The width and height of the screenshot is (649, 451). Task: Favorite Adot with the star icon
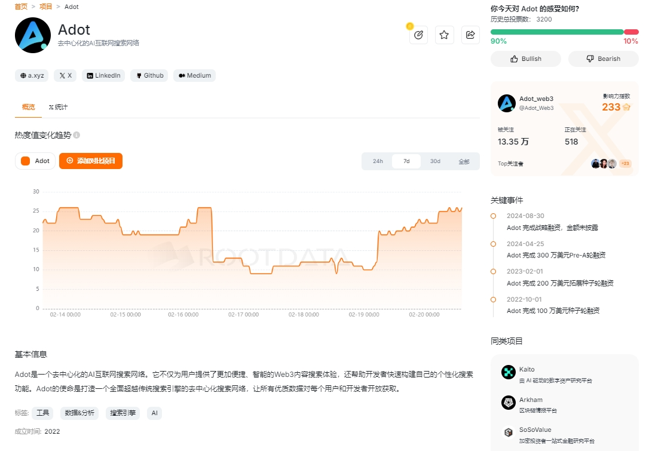(444, 35)
